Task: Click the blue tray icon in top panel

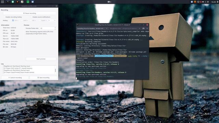Action: click(192, 2)
